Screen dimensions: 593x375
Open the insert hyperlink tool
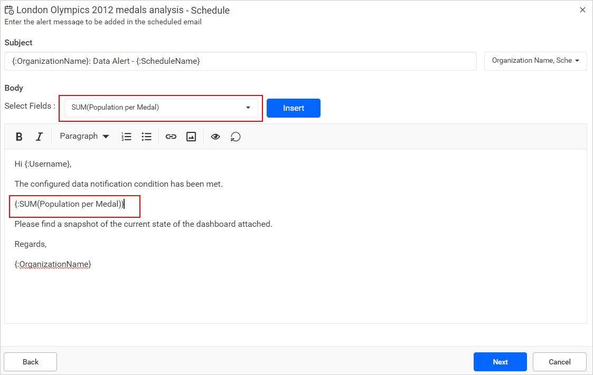point(171,136)
